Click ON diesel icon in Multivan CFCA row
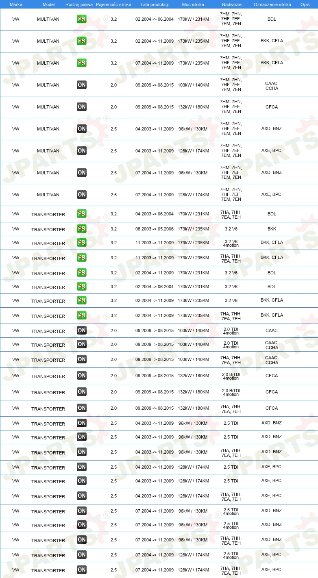Screen dimensions: 318x578 tap(82, 106)
